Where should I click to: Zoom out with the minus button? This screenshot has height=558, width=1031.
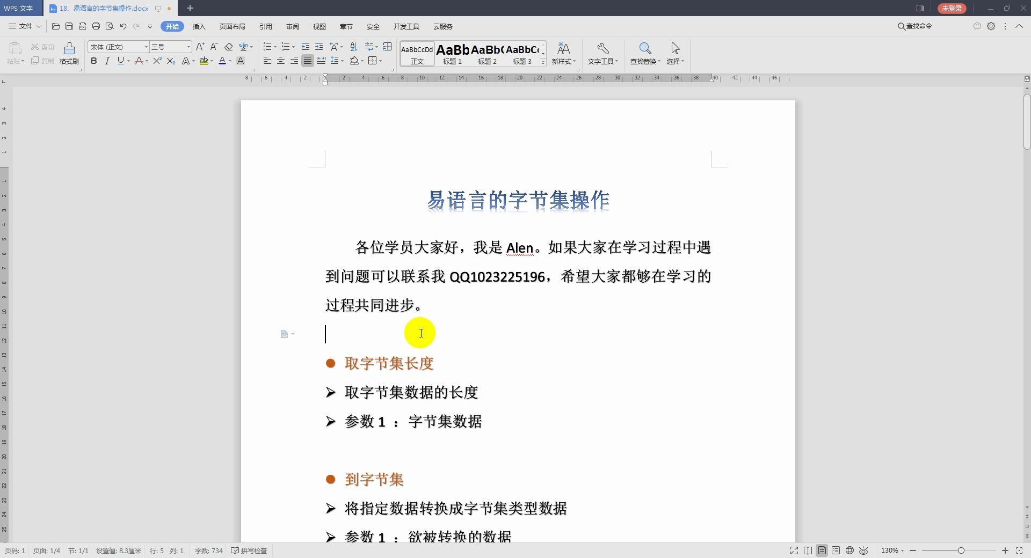912,550
